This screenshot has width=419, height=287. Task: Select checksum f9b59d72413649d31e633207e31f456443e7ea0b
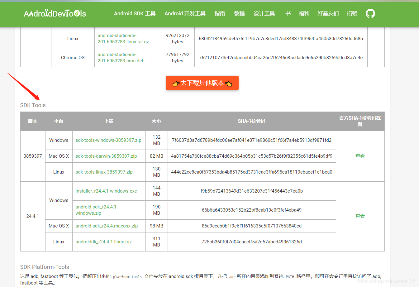pyautogui.click(x=252, y=191)
